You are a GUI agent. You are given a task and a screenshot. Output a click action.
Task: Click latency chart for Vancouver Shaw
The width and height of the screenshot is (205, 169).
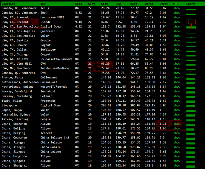pyautogui.click(x=191, y=13)
